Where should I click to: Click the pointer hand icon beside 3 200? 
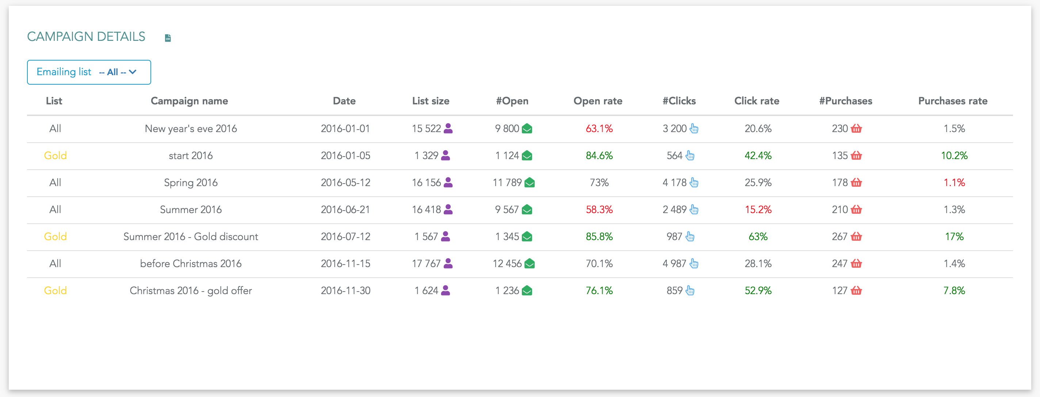click(x=694, y=128)
